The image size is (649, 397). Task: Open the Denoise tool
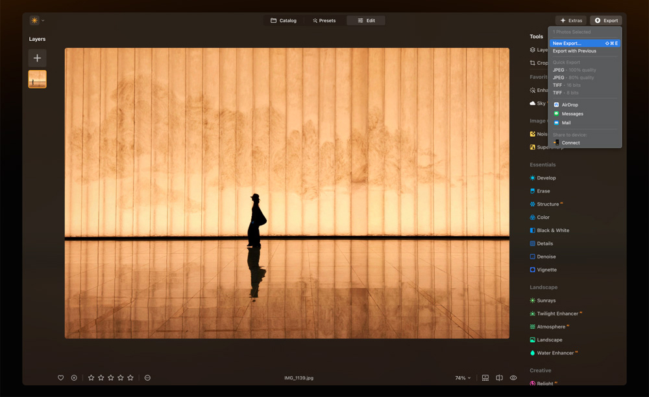[x=546, y=256]
